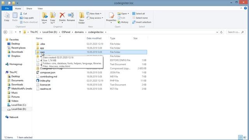249x140 pixels.
Task: Expand the address bar history dropdown
Action: click(217, 32)
